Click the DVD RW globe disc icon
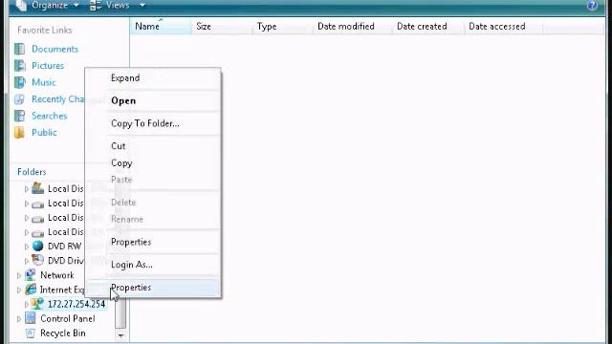 point(38,247)
